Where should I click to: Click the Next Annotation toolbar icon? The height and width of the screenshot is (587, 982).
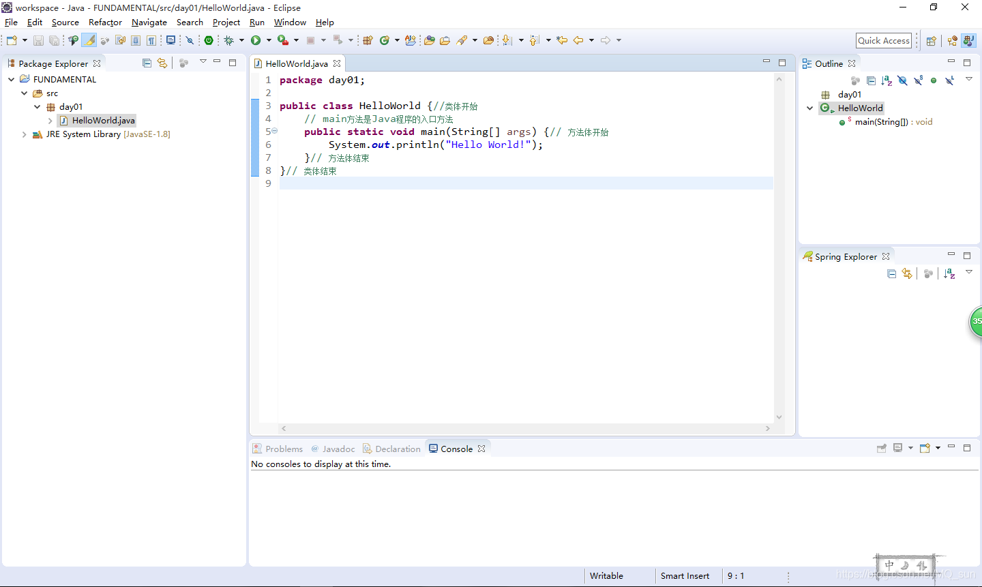tap(507, 40)
